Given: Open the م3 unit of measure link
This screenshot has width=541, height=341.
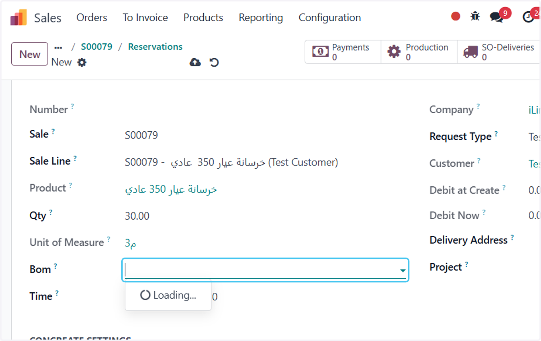Looking at the screenshot, I should pyautogui.click(x=131, y=244).
